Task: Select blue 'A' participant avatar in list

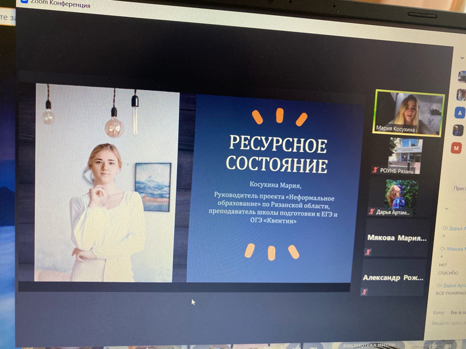Action: coord(460,112)
